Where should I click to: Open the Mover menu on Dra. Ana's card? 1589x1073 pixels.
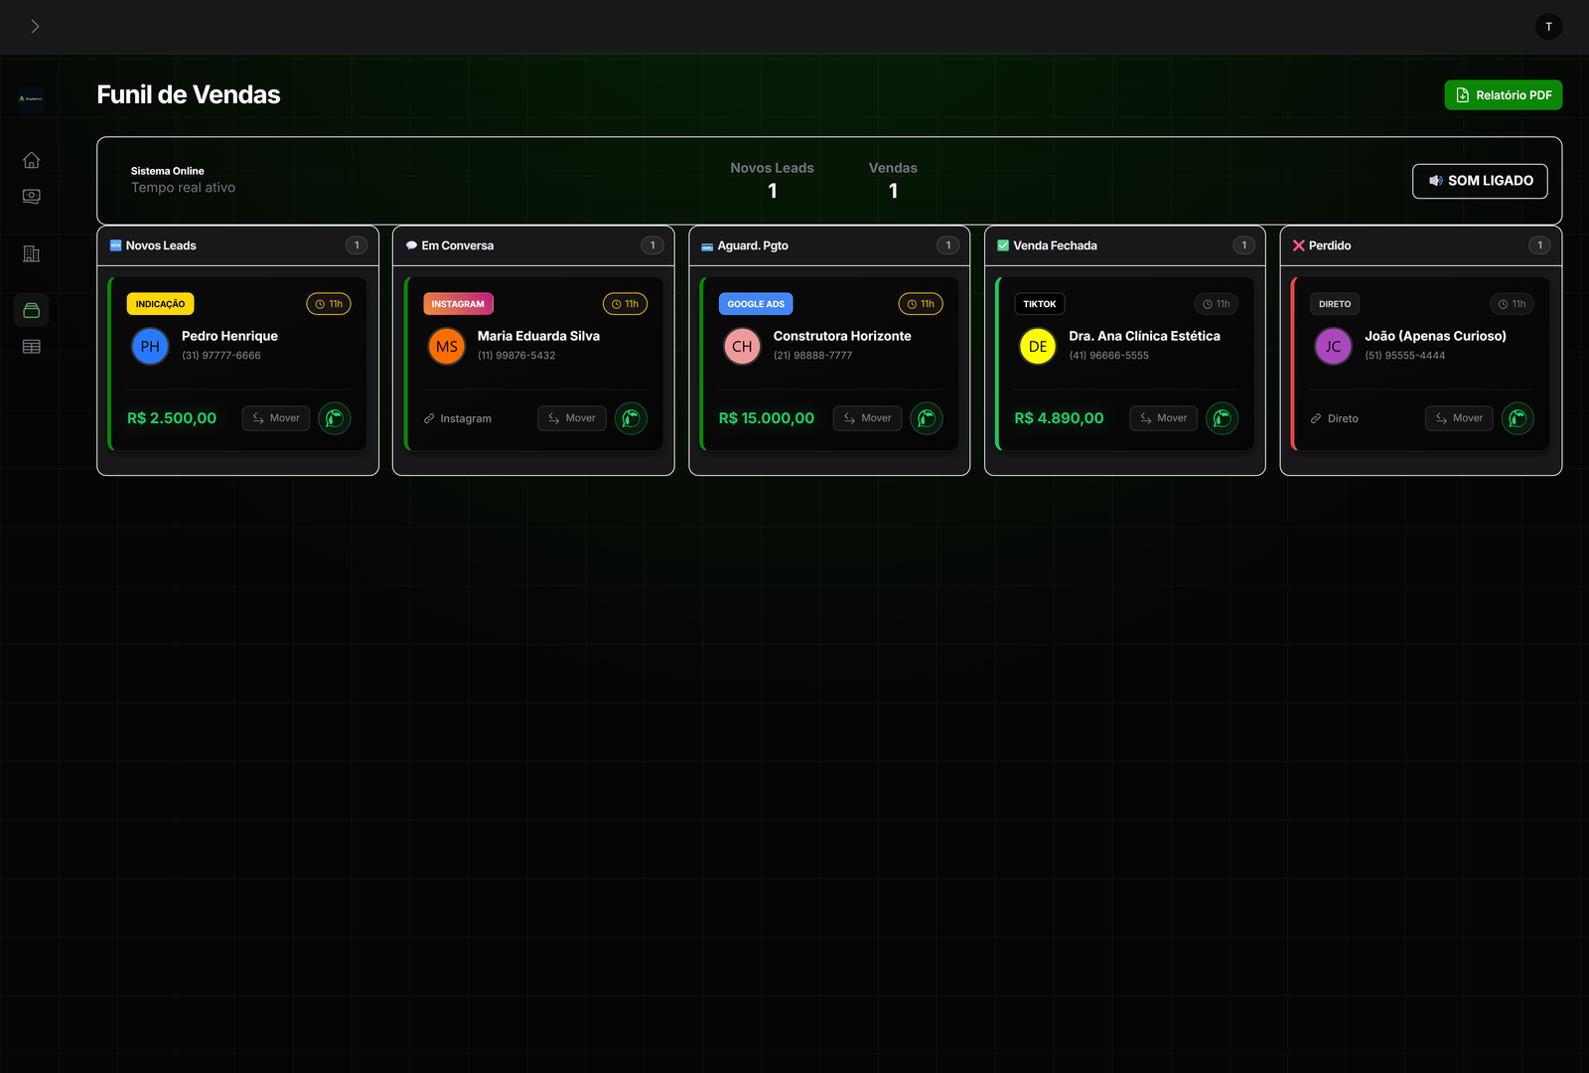[1163, 417]
